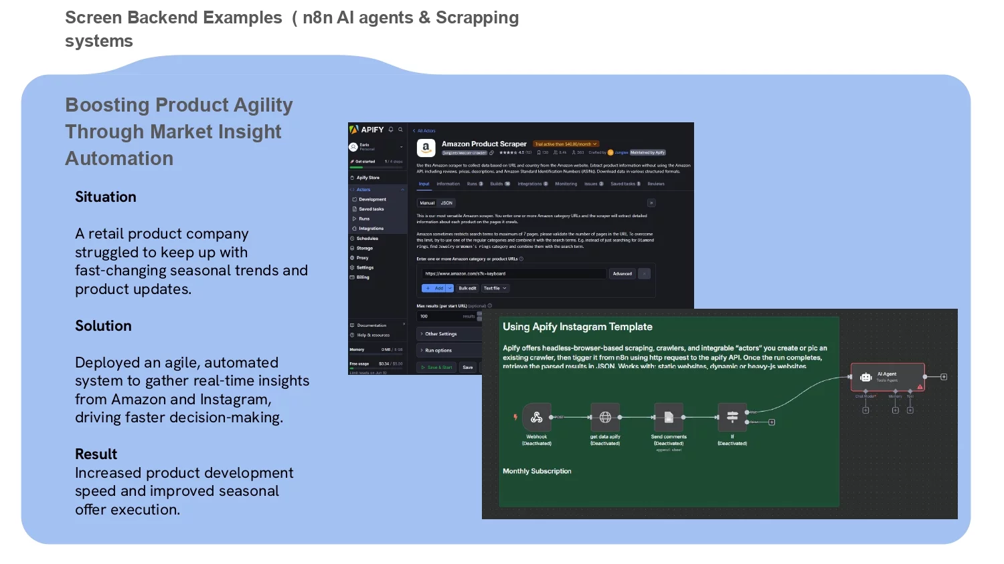Image resolution: width=1004 pixels, height=564 pixels.
Task: Click the Memory usage bar
Action: (377, 353)
